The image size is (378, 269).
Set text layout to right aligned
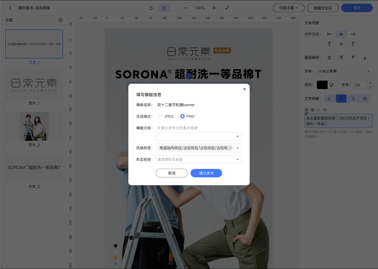pos(353,99)
